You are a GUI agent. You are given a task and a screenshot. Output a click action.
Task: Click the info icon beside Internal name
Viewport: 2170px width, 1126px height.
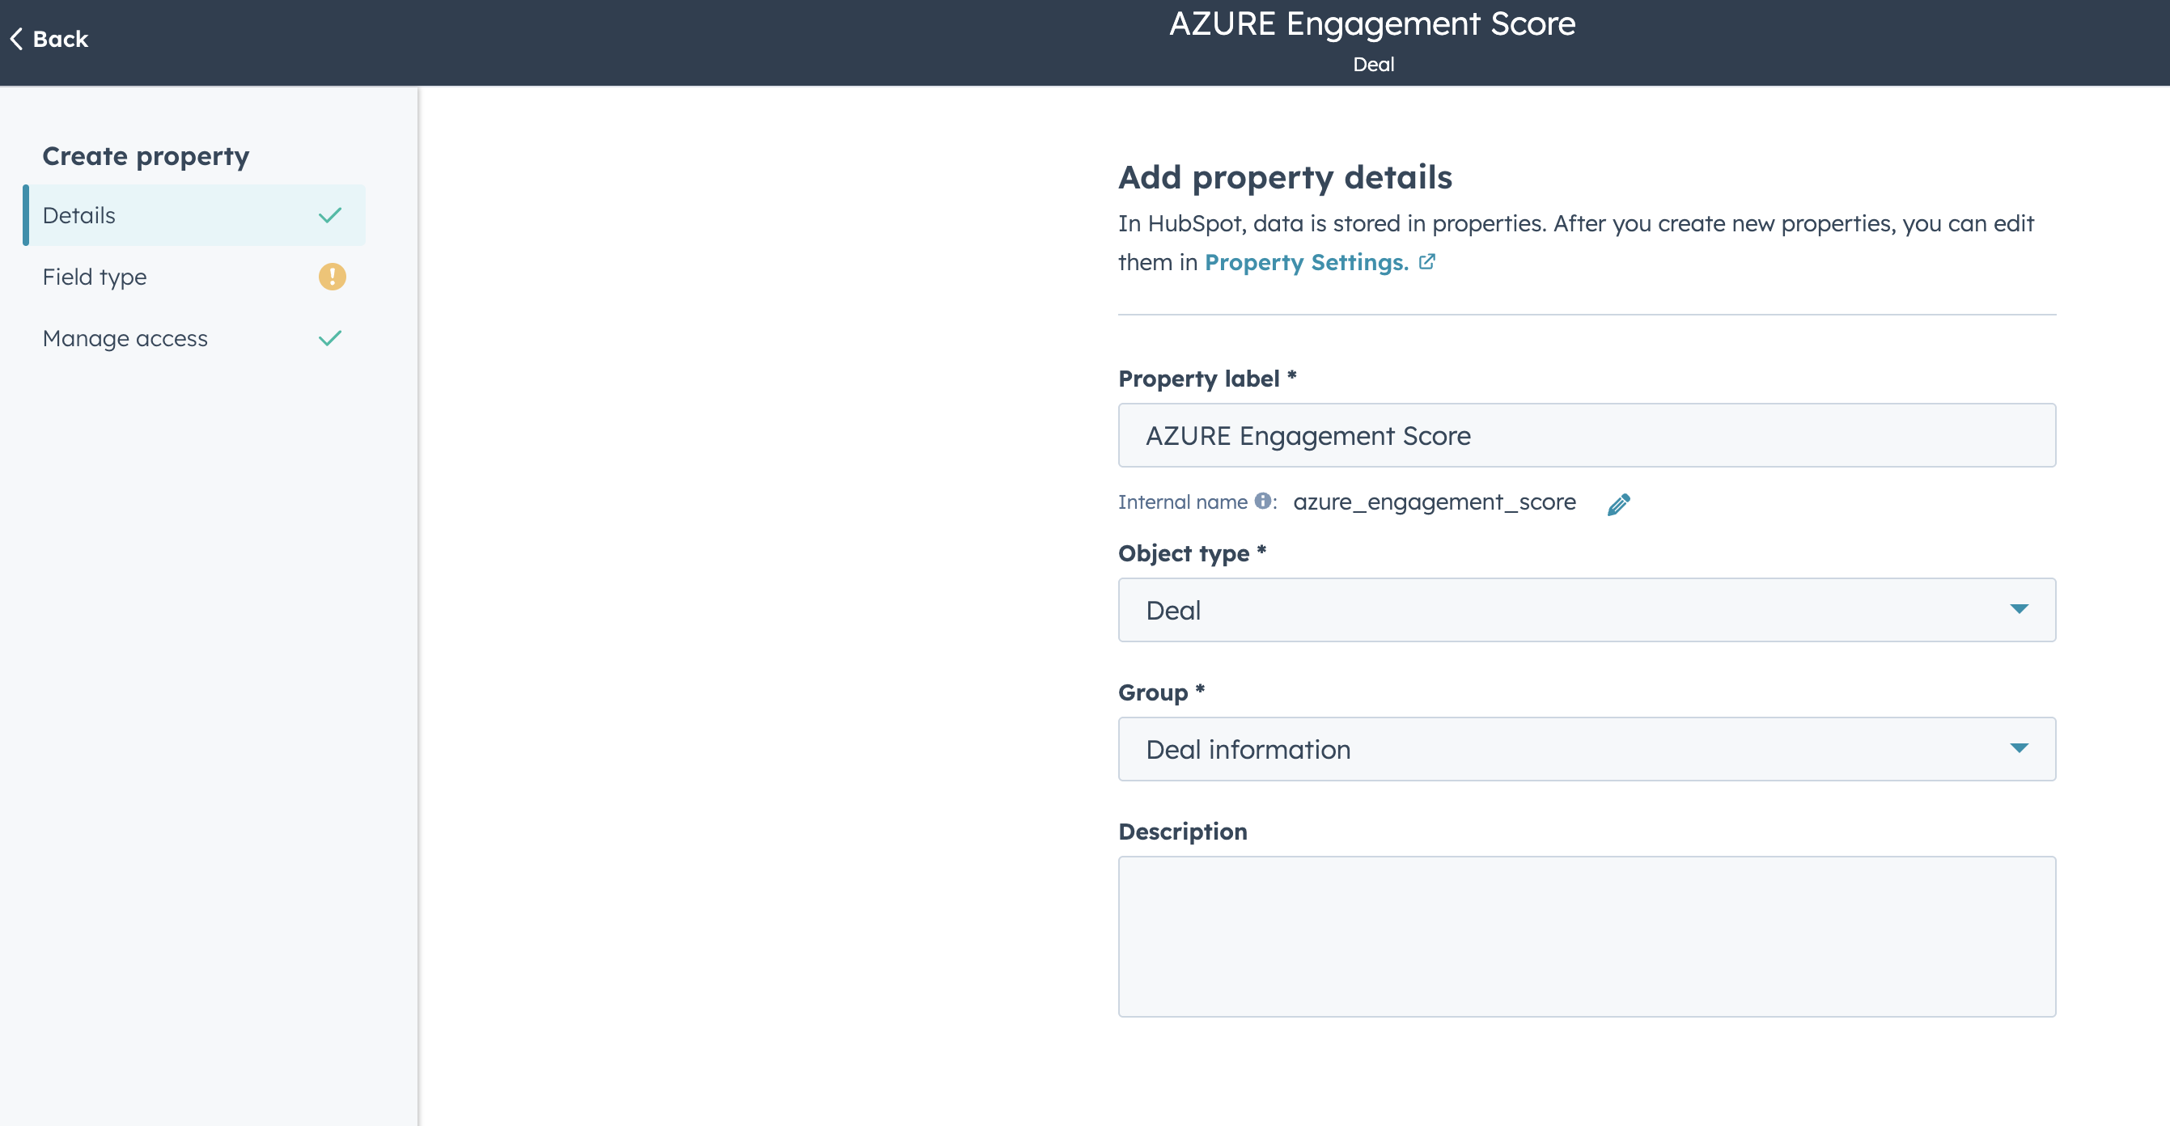(1262, 501)
